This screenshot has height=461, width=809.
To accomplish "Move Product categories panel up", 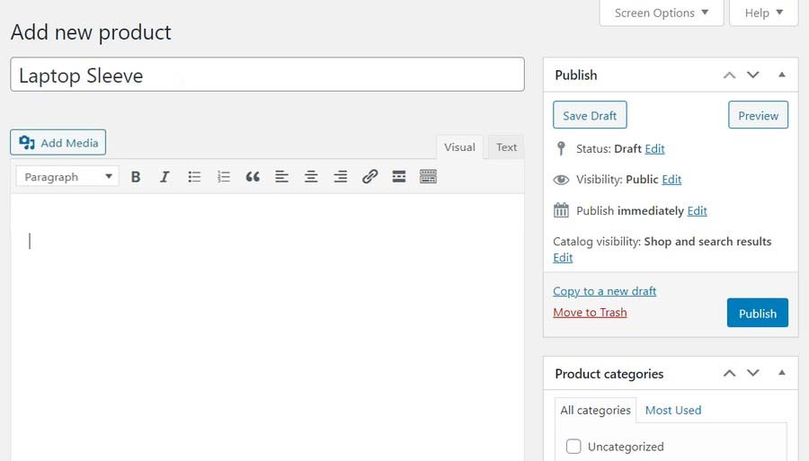I will (729, 373).
